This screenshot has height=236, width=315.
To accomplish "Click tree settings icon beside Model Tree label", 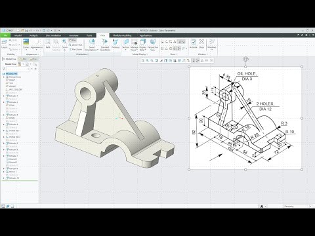I will 20,64.
